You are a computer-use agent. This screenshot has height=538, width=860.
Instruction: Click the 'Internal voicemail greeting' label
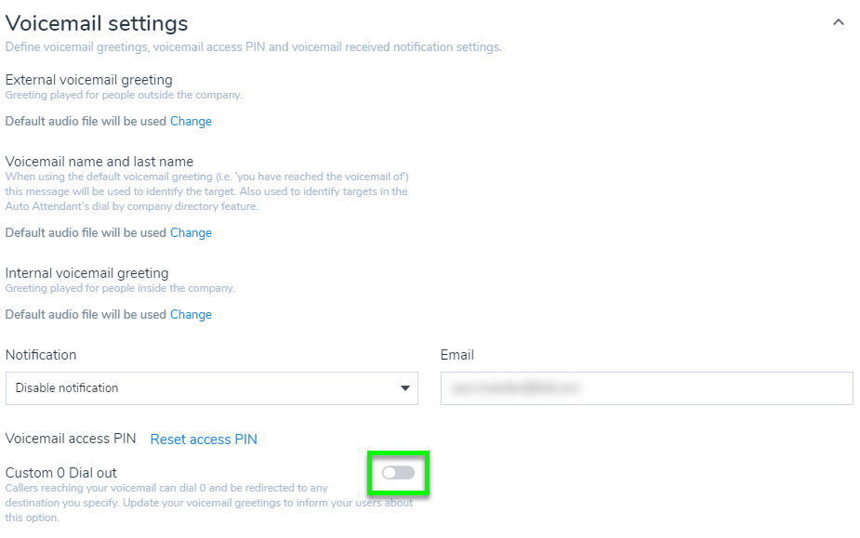(x=87, y=273)
